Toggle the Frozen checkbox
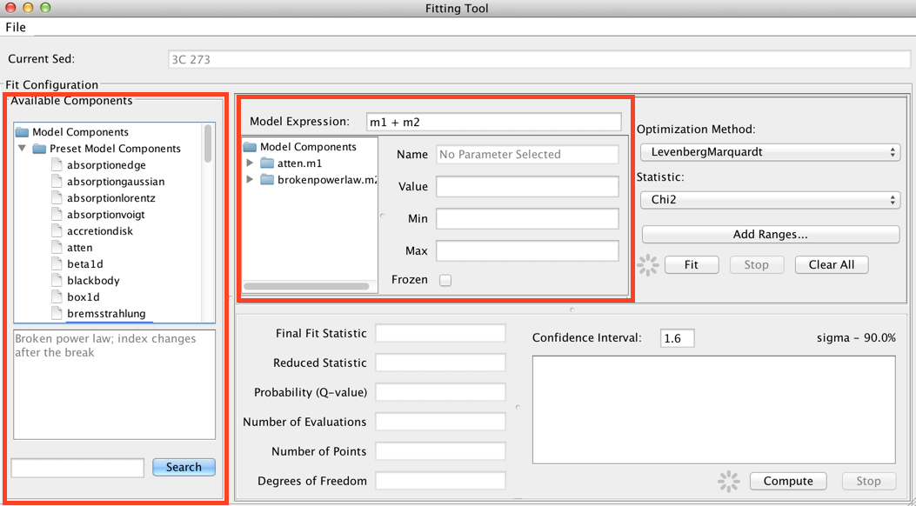 coord(445,280)
